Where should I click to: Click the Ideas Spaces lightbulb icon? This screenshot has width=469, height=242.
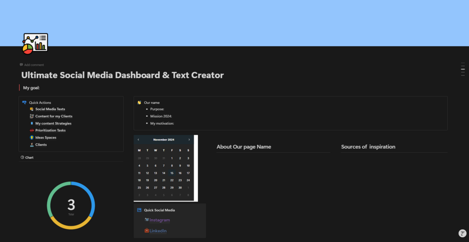(32, 138)
